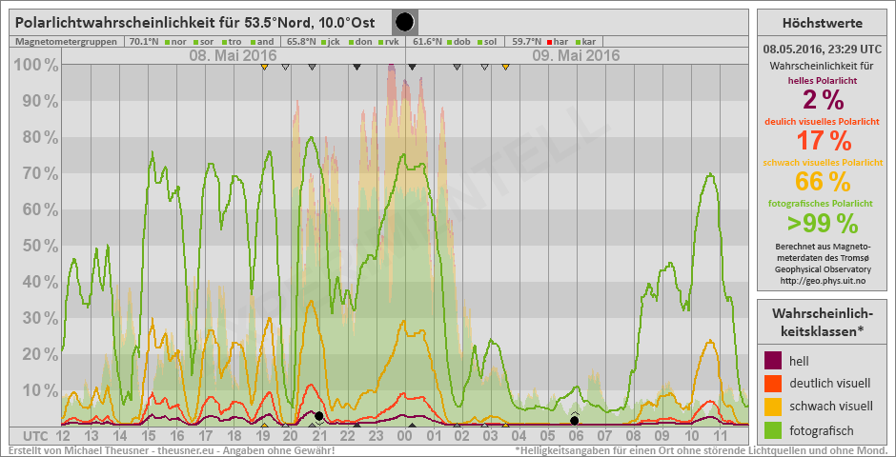
Task: Click the 'Höchstwerte' panel heading
Action: click(822, 23)
